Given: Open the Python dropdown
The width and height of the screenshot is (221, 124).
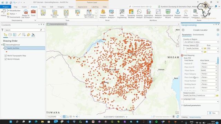Looking at the screenshot, I should (12, 14).
